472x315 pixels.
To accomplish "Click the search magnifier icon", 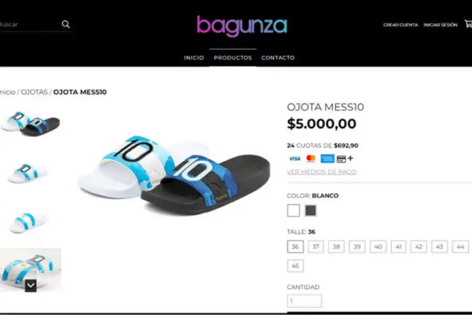I will tap(66, 24).
